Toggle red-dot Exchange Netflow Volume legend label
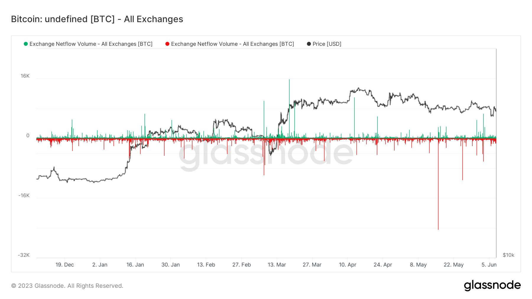This screenshot has height=299, width=532. (233, 44)
